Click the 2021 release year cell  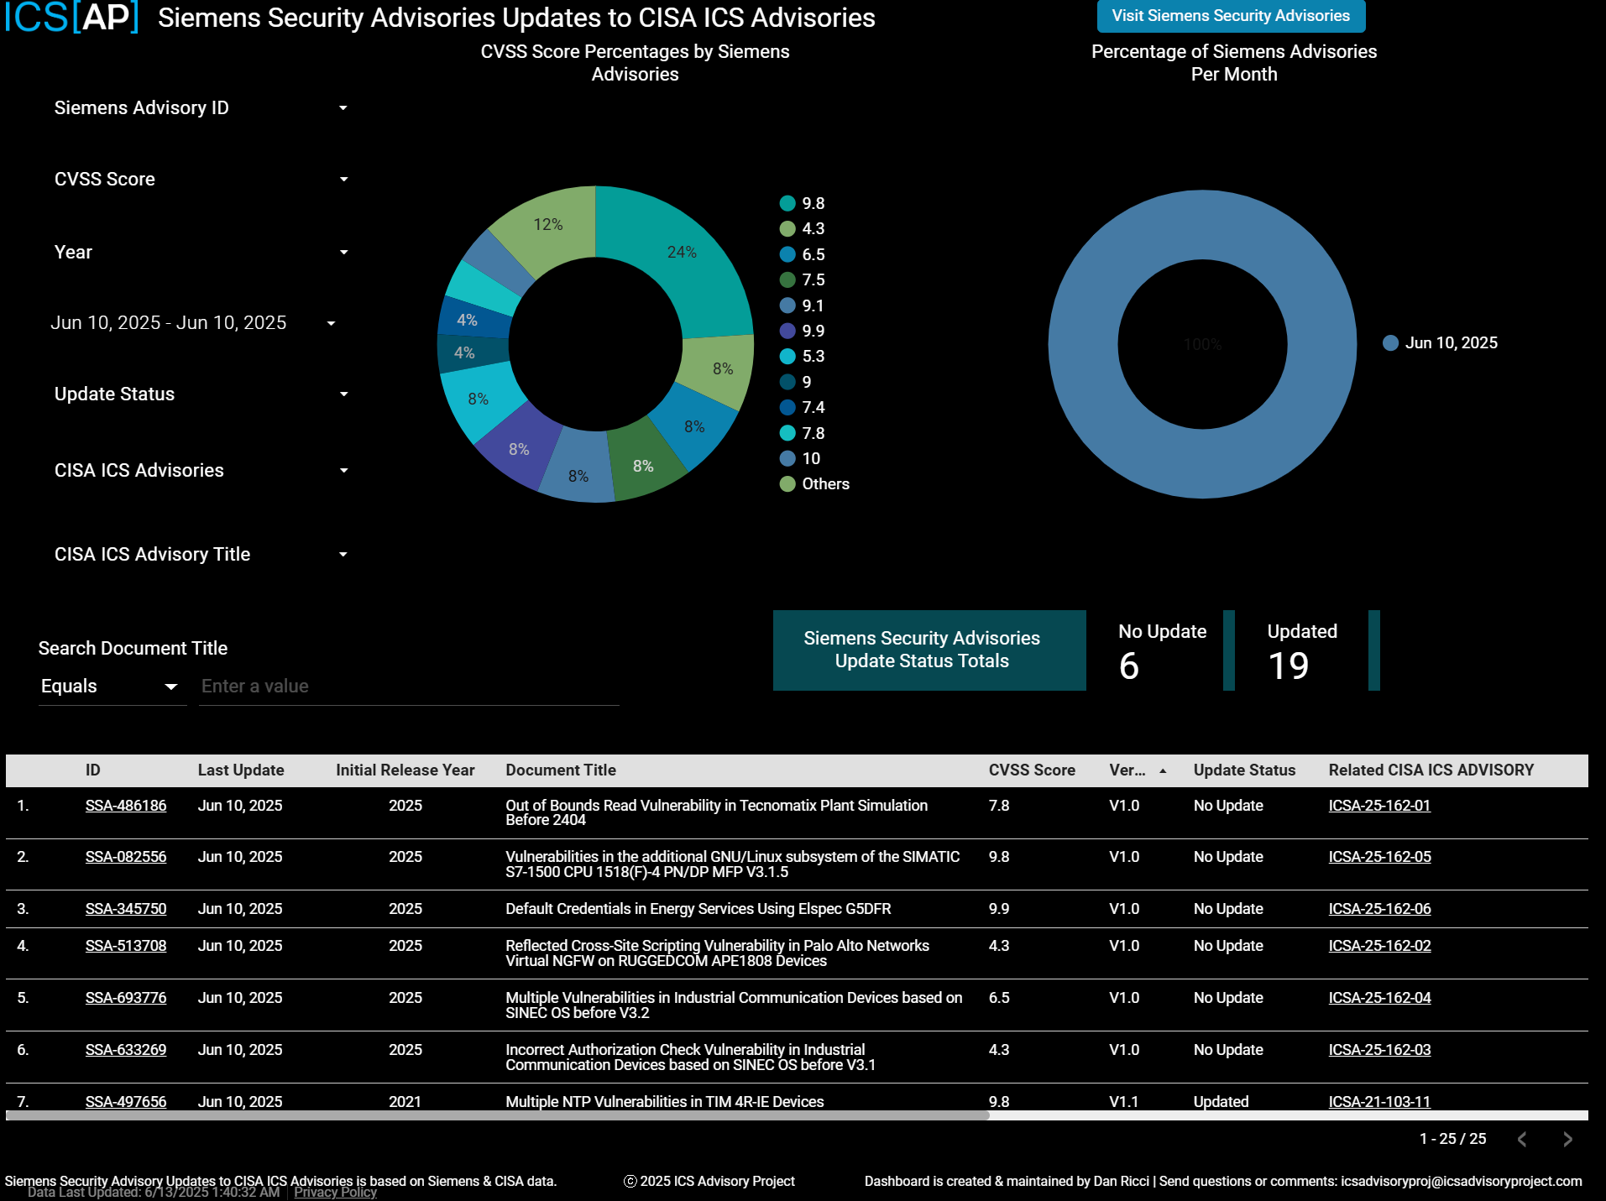(x=405, y=1102)
